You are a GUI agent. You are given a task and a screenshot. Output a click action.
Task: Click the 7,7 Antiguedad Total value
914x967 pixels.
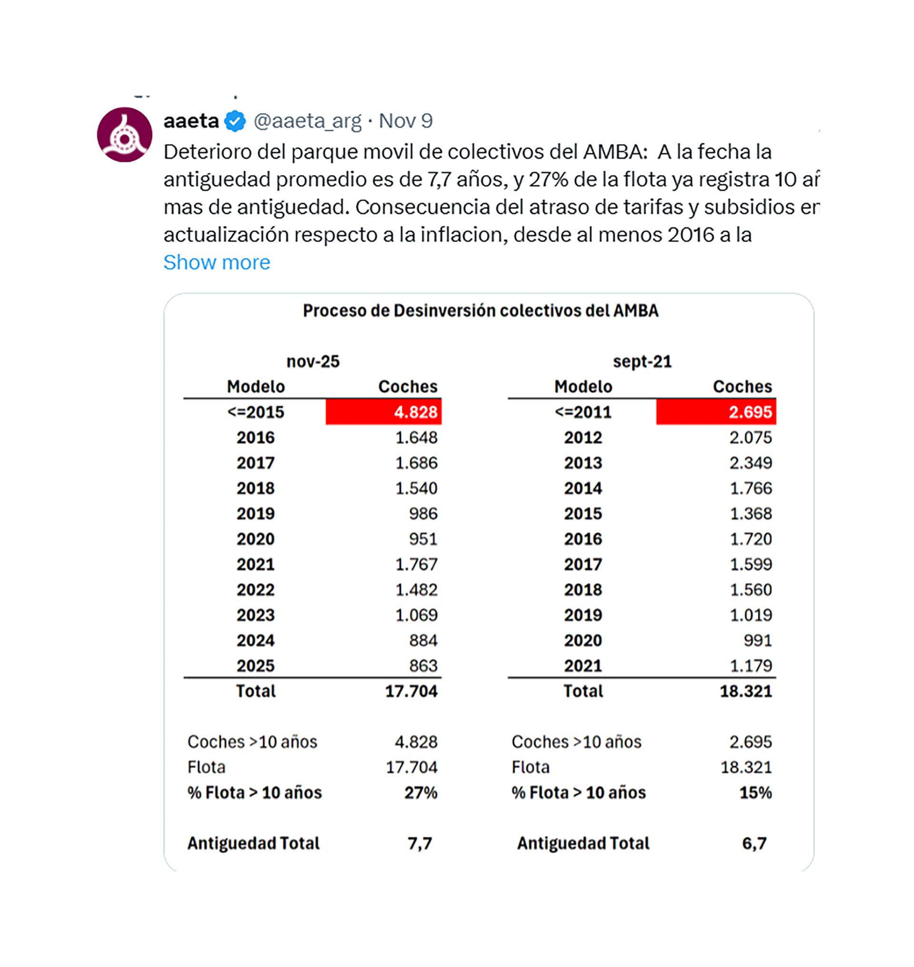[419, 843]
